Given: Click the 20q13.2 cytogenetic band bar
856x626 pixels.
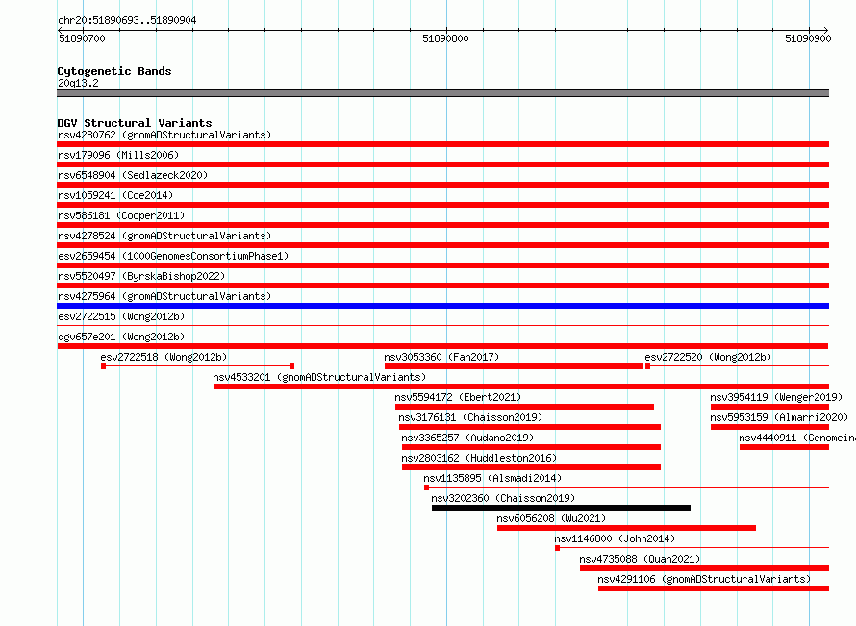Looking at the screenshot, I should (442, 93).
